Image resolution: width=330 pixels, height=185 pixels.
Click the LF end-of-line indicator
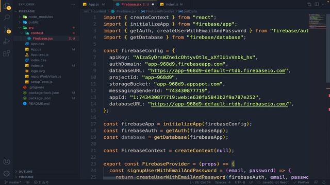251,182
